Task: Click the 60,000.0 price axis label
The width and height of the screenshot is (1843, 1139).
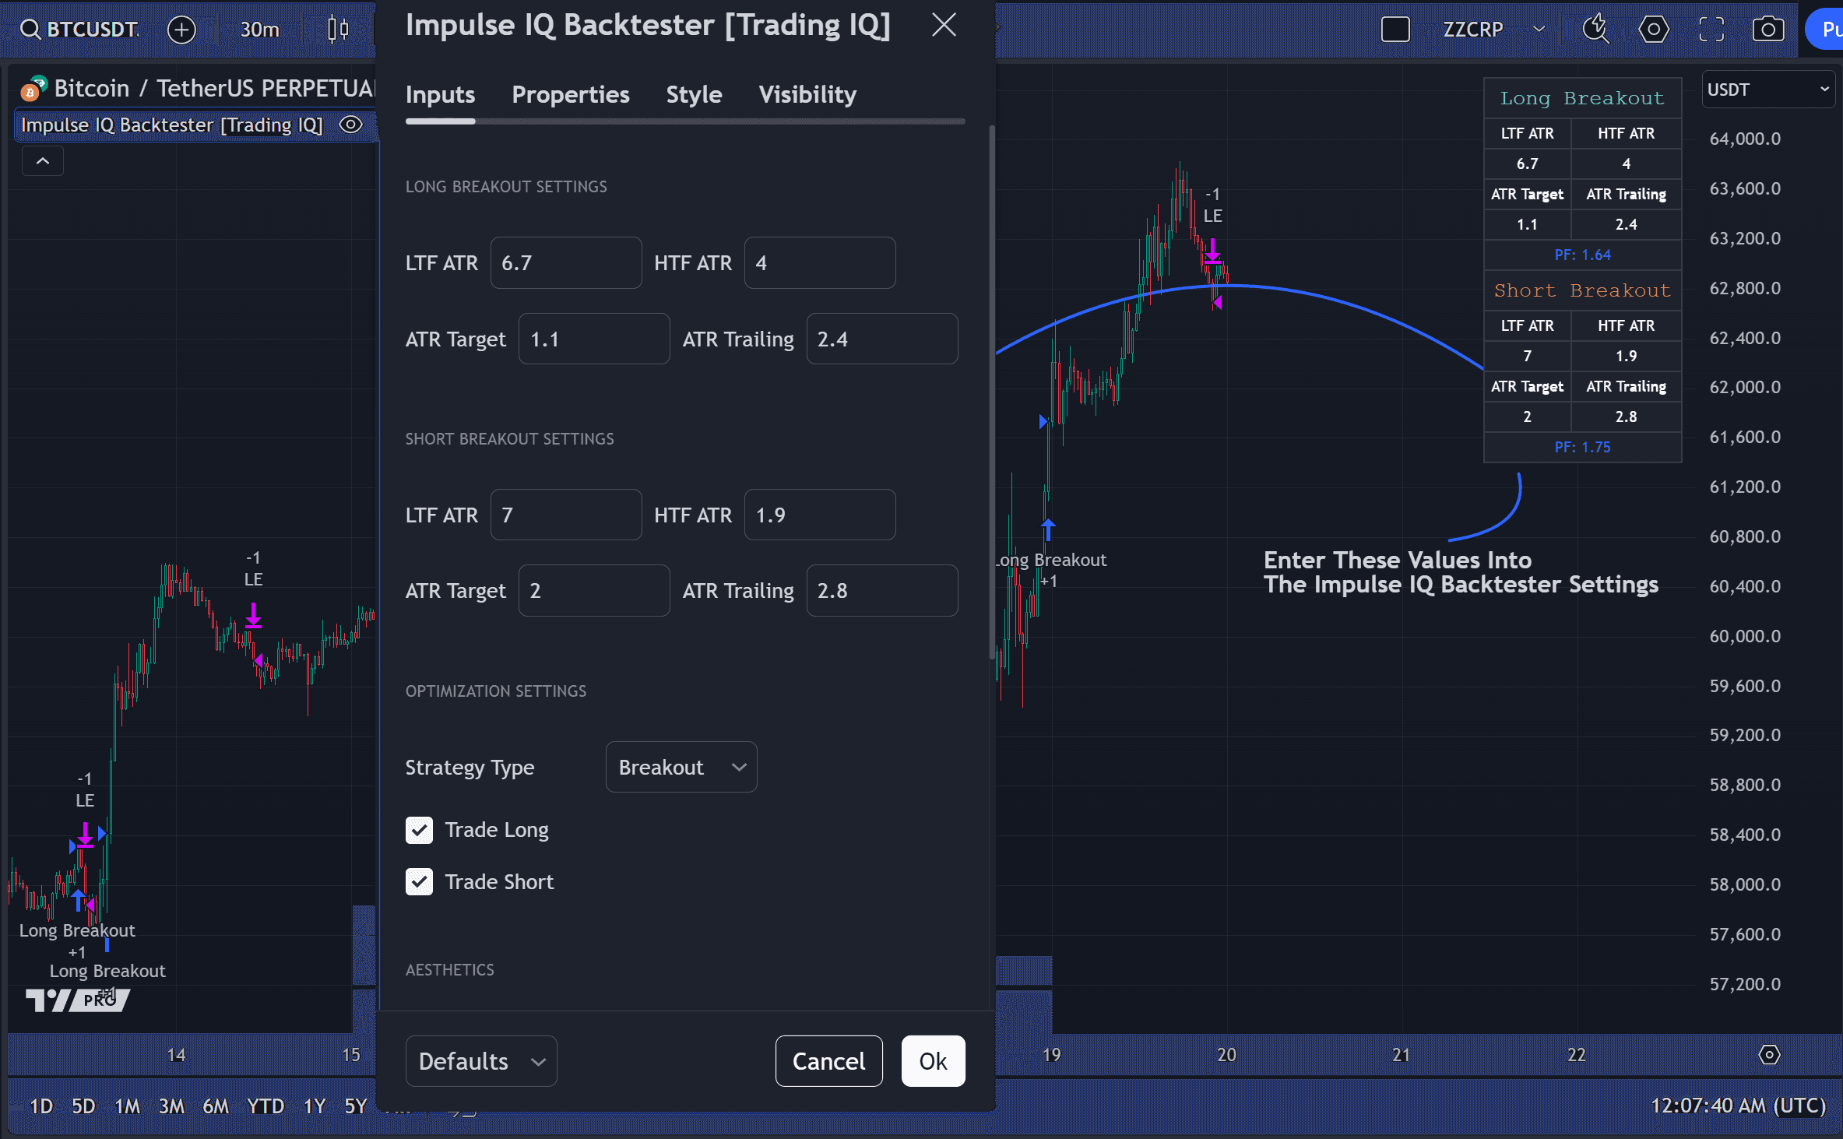Action: 1745,636
